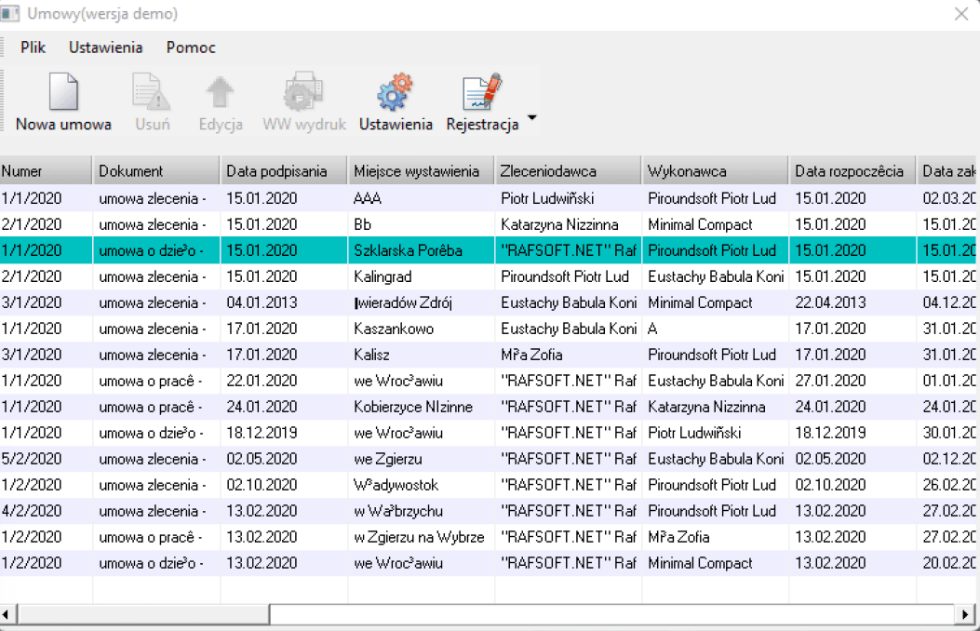This screenshot has height=631, width=980.
Task: Click the Wykonawca column header
Action: (x=714, y=171)
